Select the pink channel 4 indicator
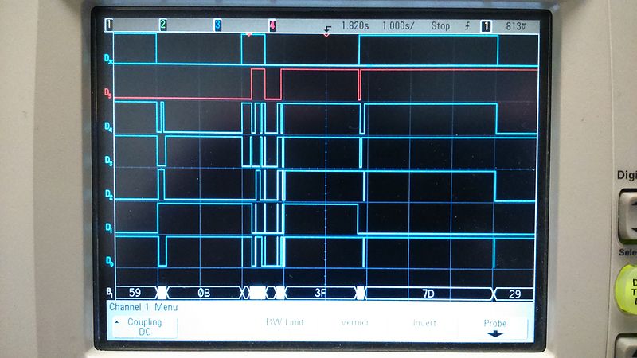 (x=272, y=25)
